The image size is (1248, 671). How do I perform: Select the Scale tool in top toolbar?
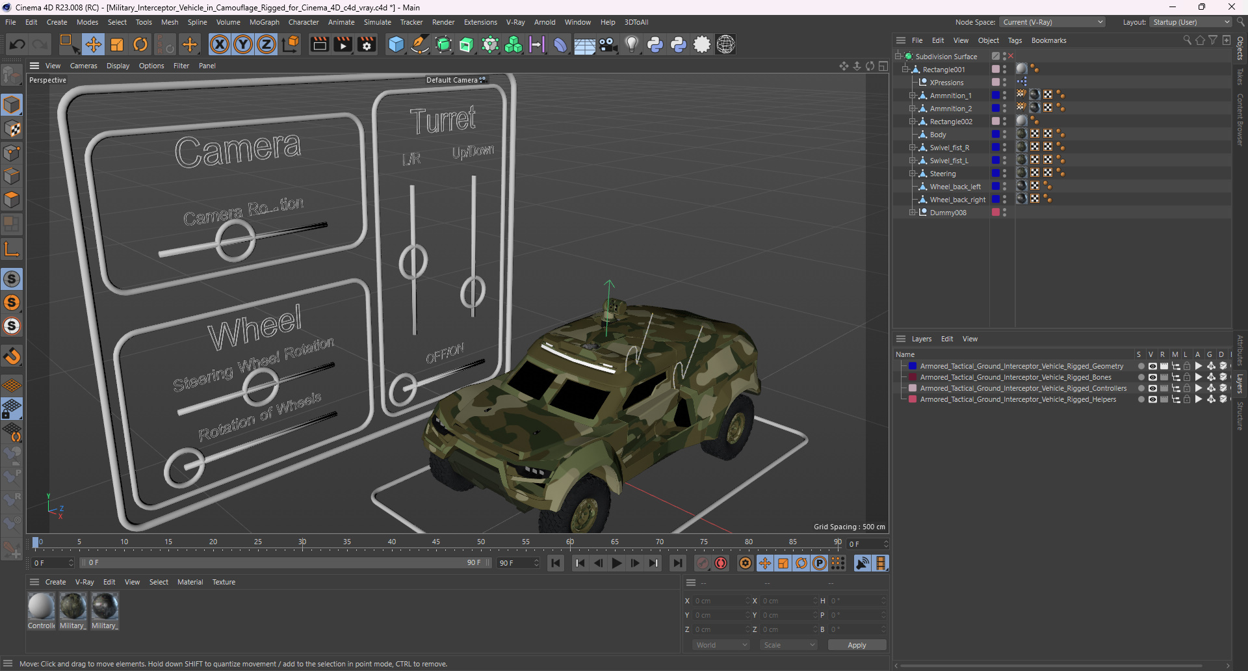(117, 44)
